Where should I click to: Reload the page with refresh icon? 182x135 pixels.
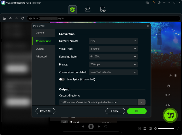(x=23, y=18)
